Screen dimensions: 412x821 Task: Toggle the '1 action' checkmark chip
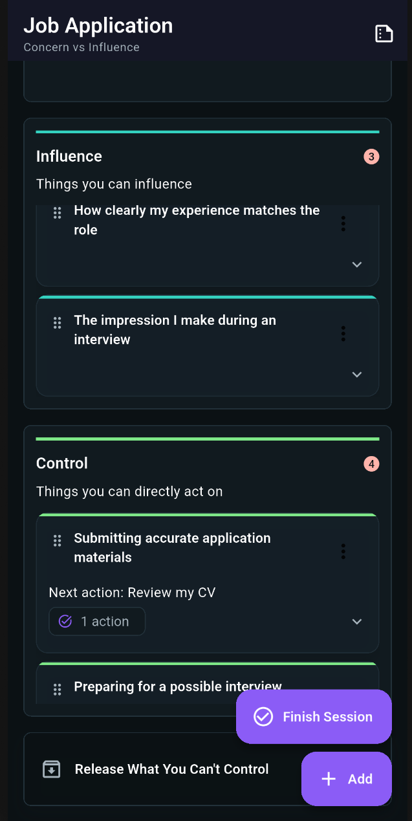pyautogui.click(x=97, y=622)
